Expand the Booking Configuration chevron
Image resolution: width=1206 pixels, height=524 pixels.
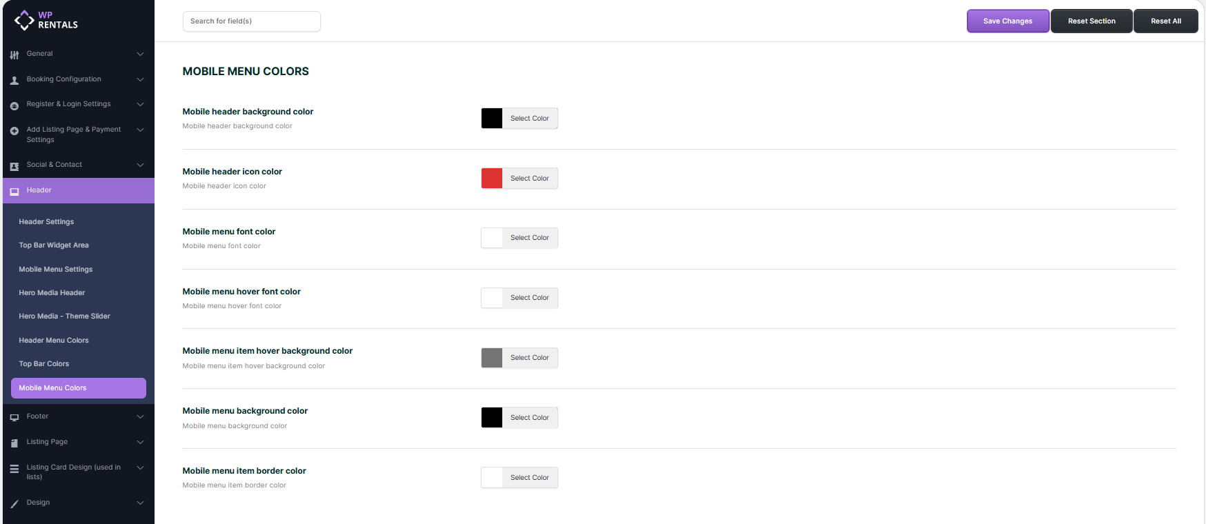(140, 79)
